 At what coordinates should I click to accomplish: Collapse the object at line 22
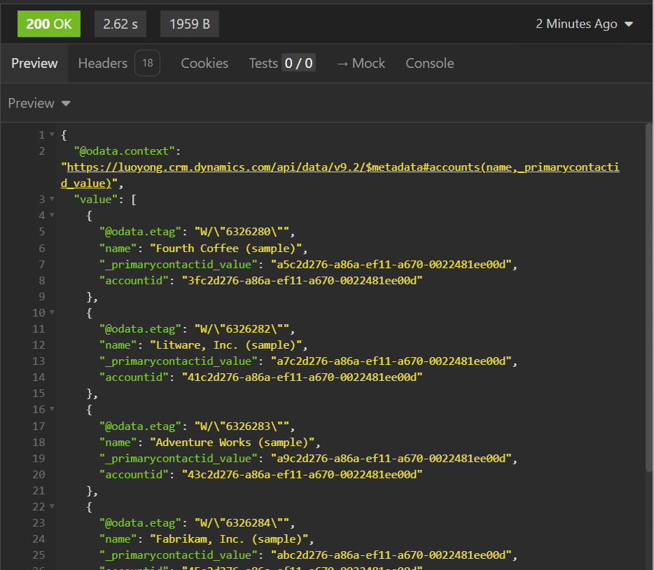point(52,506)
